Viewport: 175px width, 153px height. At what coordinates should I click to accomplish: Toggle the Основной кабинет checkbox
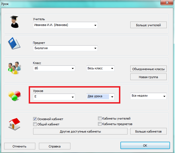(x=35, y=119)
